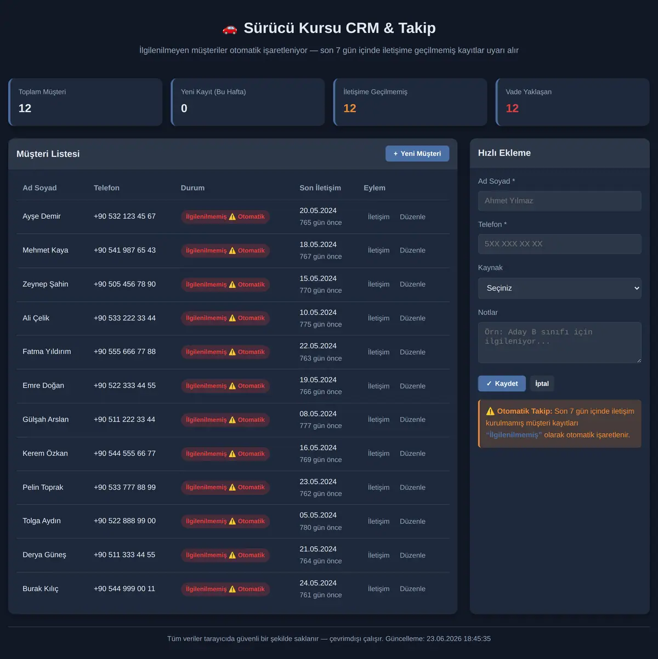The height and width of the screenshot is (659, 658).
Task: Click Fatma Yıldırım's İlgilenilmemiş badge
Action: 225,352
